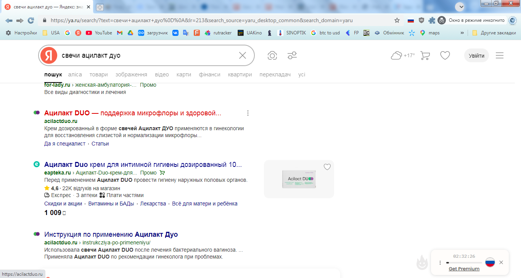521x278 pixels.
Task: Reload the page with the refresh icon
Action: coord(31,20)
